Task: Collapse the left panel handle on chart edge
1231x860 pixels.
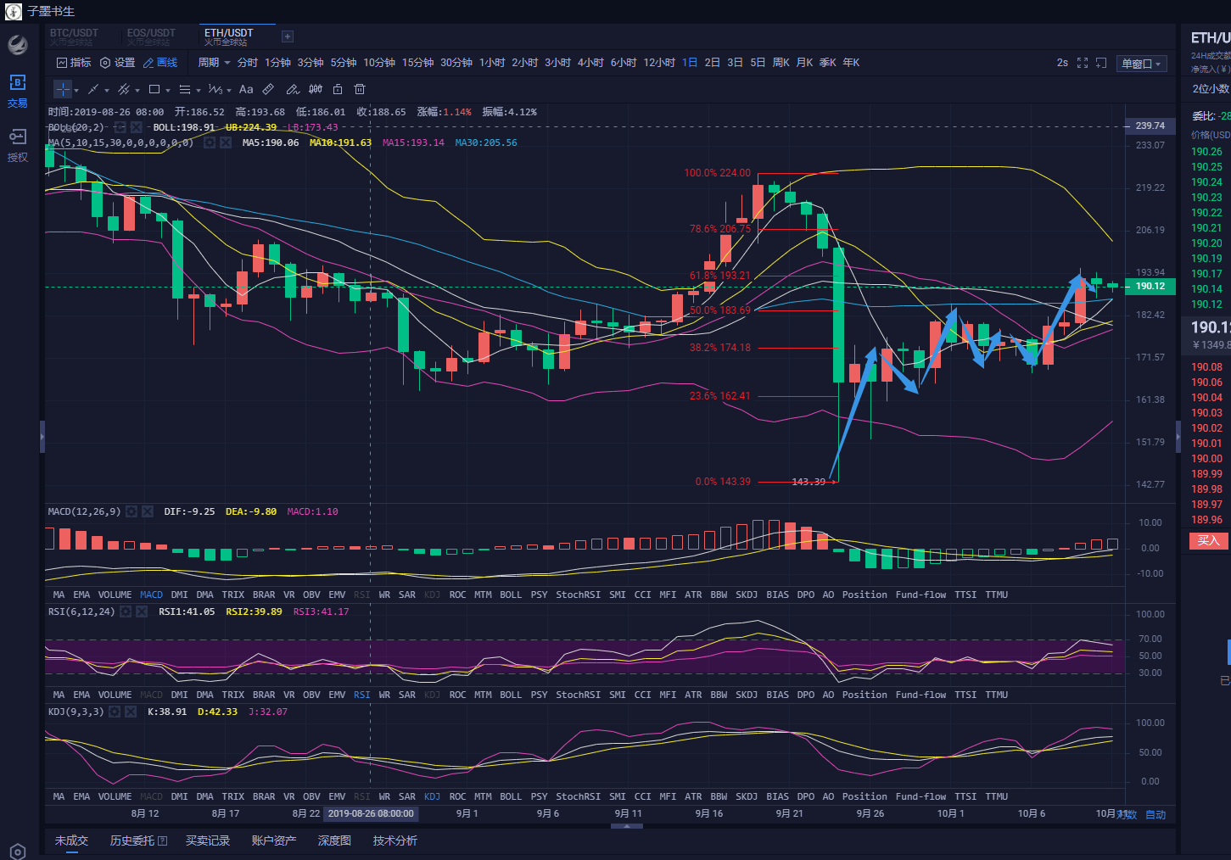Action: (42, 436)
